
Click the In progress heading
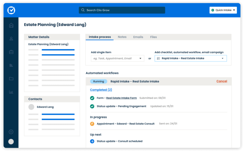98,117
